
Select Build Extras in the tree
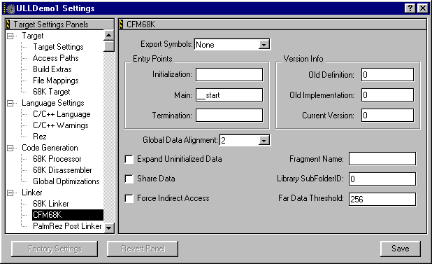pyautogui.click(x=52, y=69)
